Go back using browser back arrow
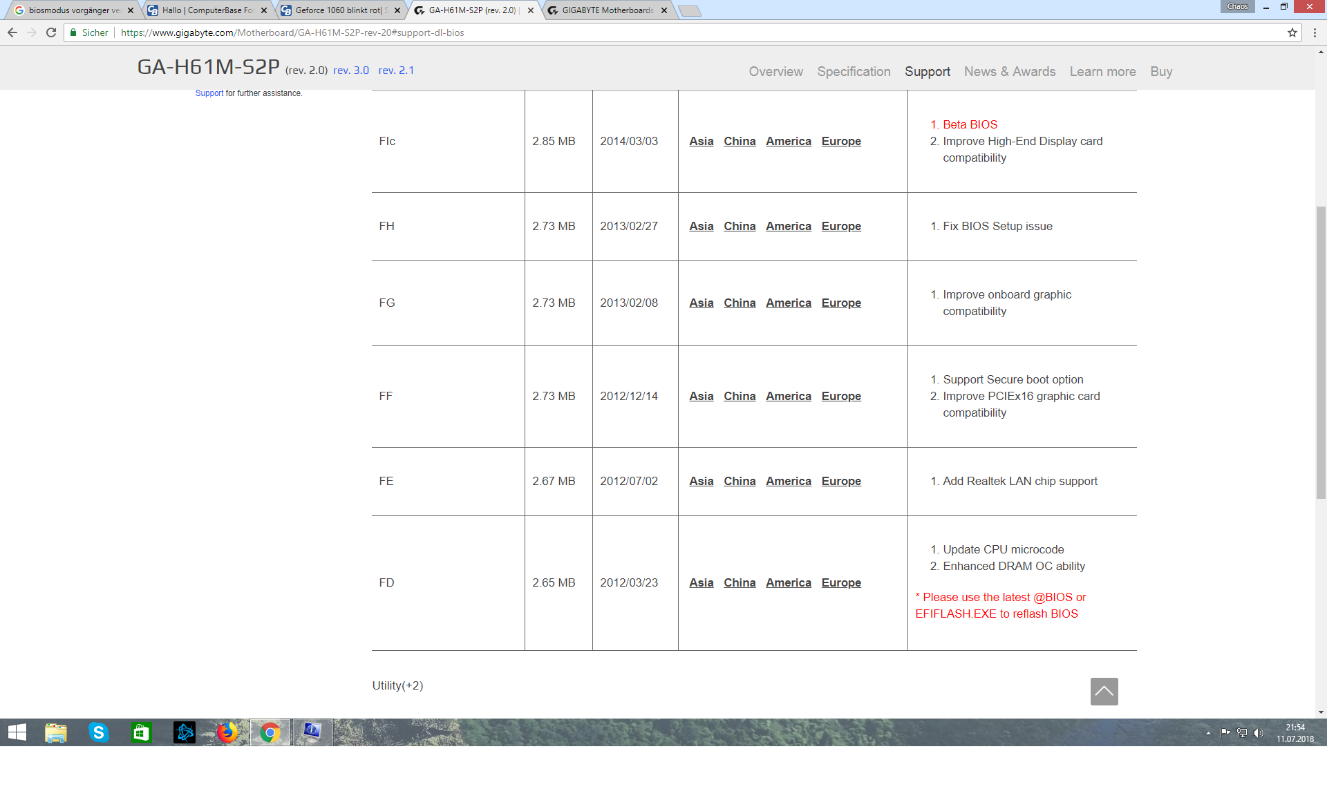This screenshot has height=807, width=1327. pyautogui.click(x=12, y=32)
